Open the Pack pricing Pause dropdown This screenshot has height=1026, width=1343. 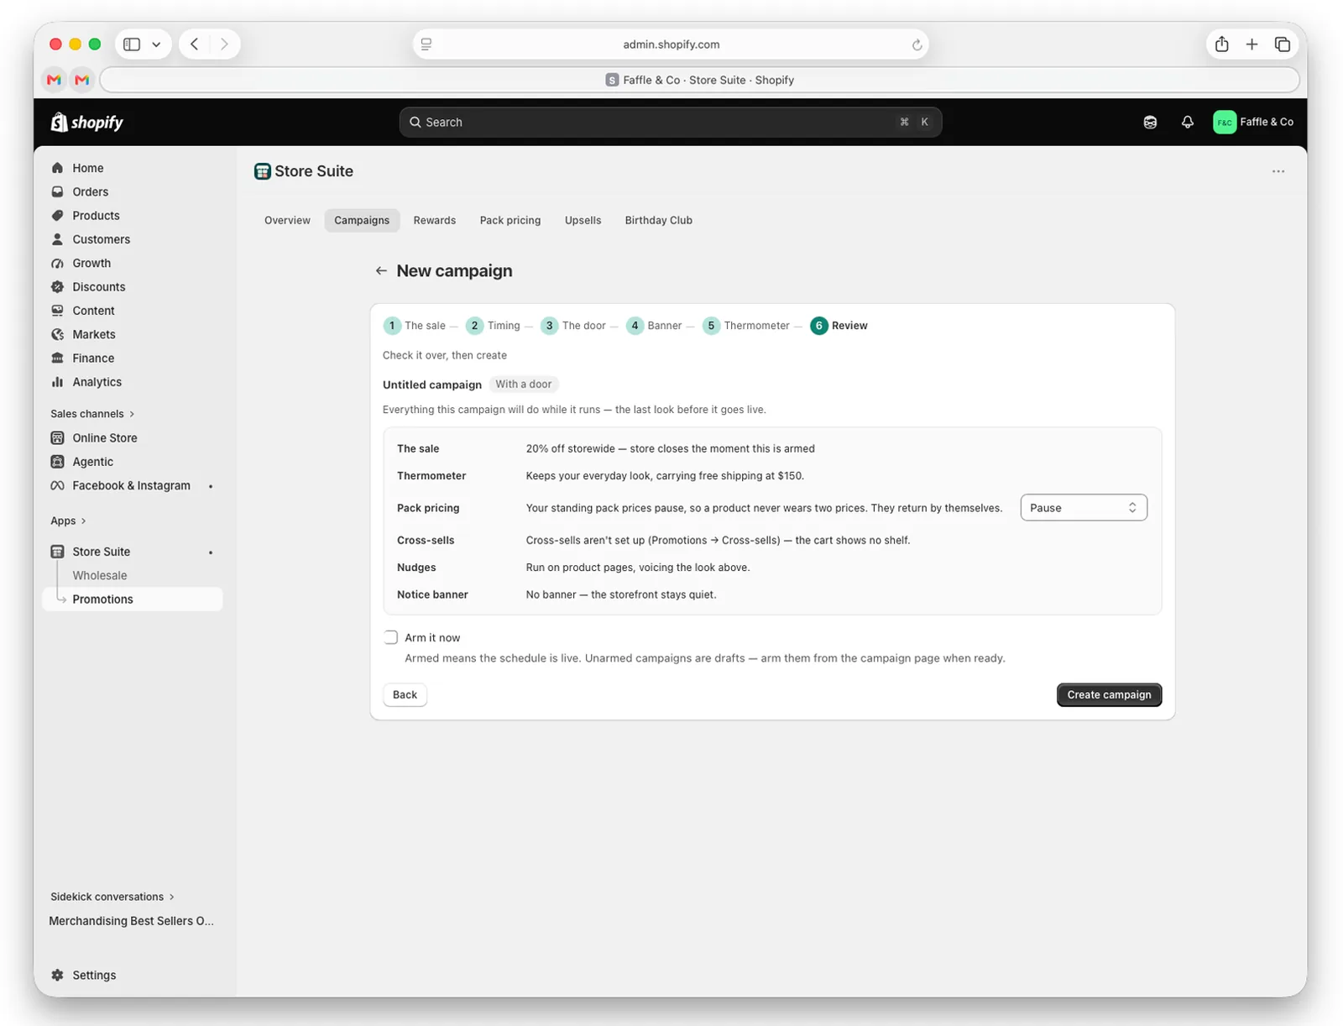(x=1084, y=508)
